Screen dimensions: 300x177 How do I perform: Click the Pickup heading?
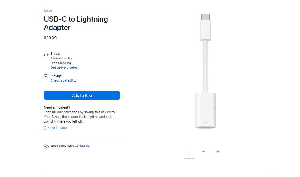coord(56,76)
